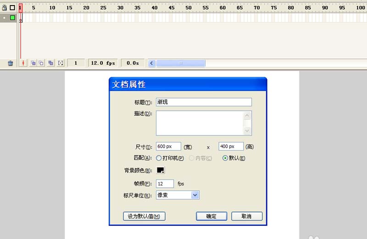Toggle the green outline square for the layer

point(12,17)
